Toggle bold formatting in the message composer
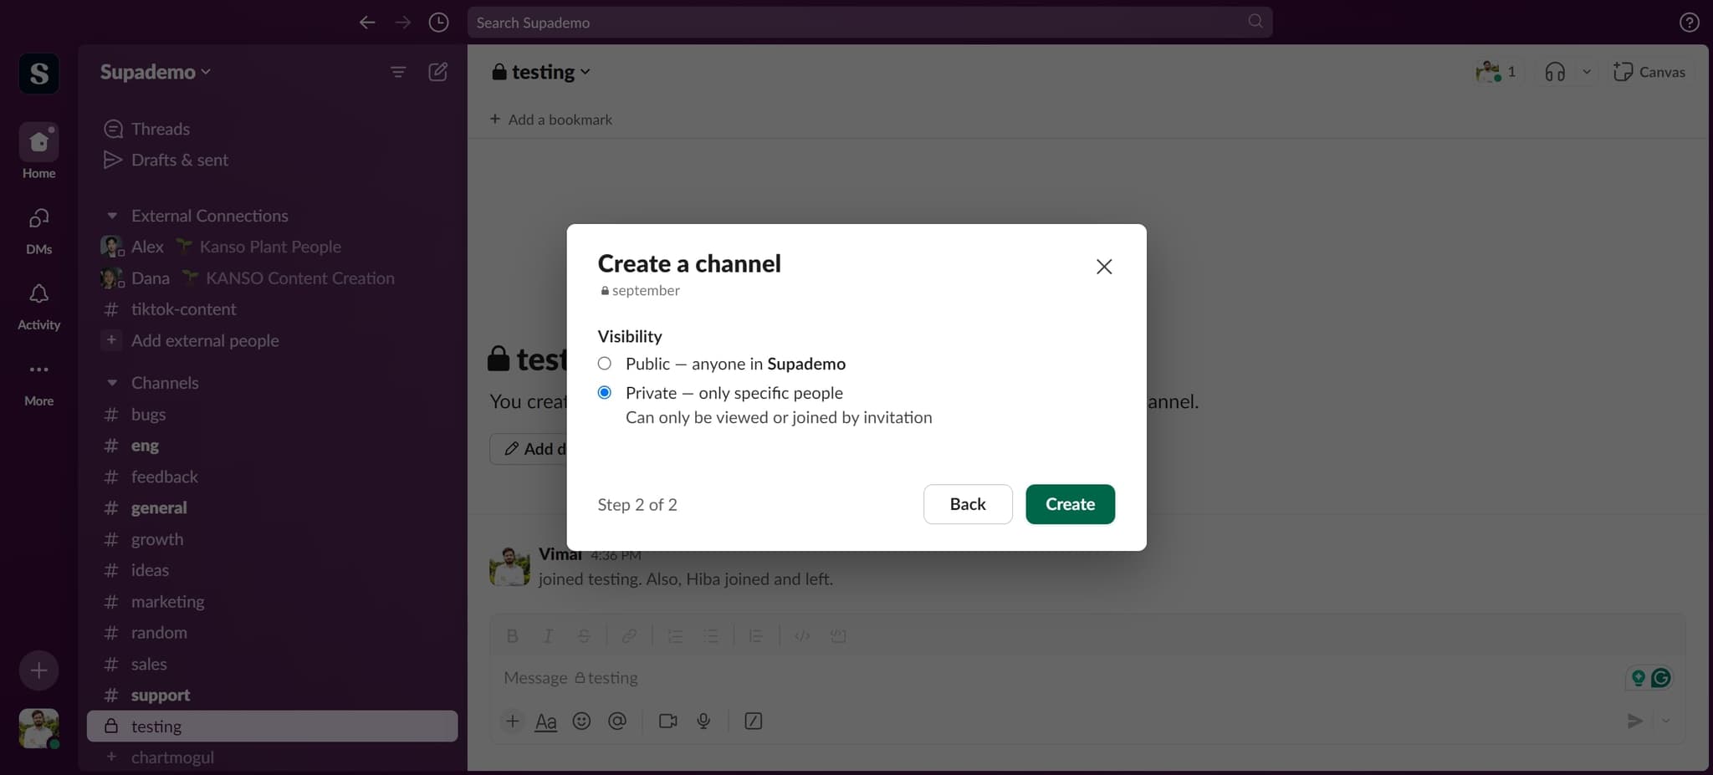 pyautogui.click(x=511, y=635)
